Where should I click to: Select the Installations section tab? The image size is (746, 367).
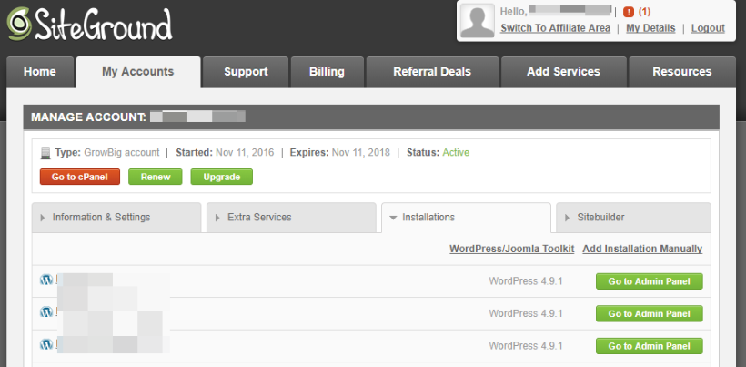coord(466,218)
